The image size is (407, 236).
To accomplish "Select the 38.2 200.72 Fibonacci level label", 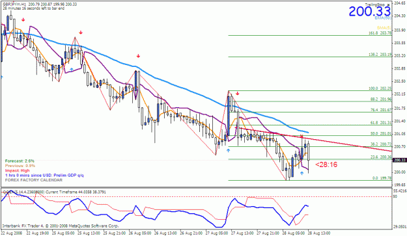I will click(381, 144).
